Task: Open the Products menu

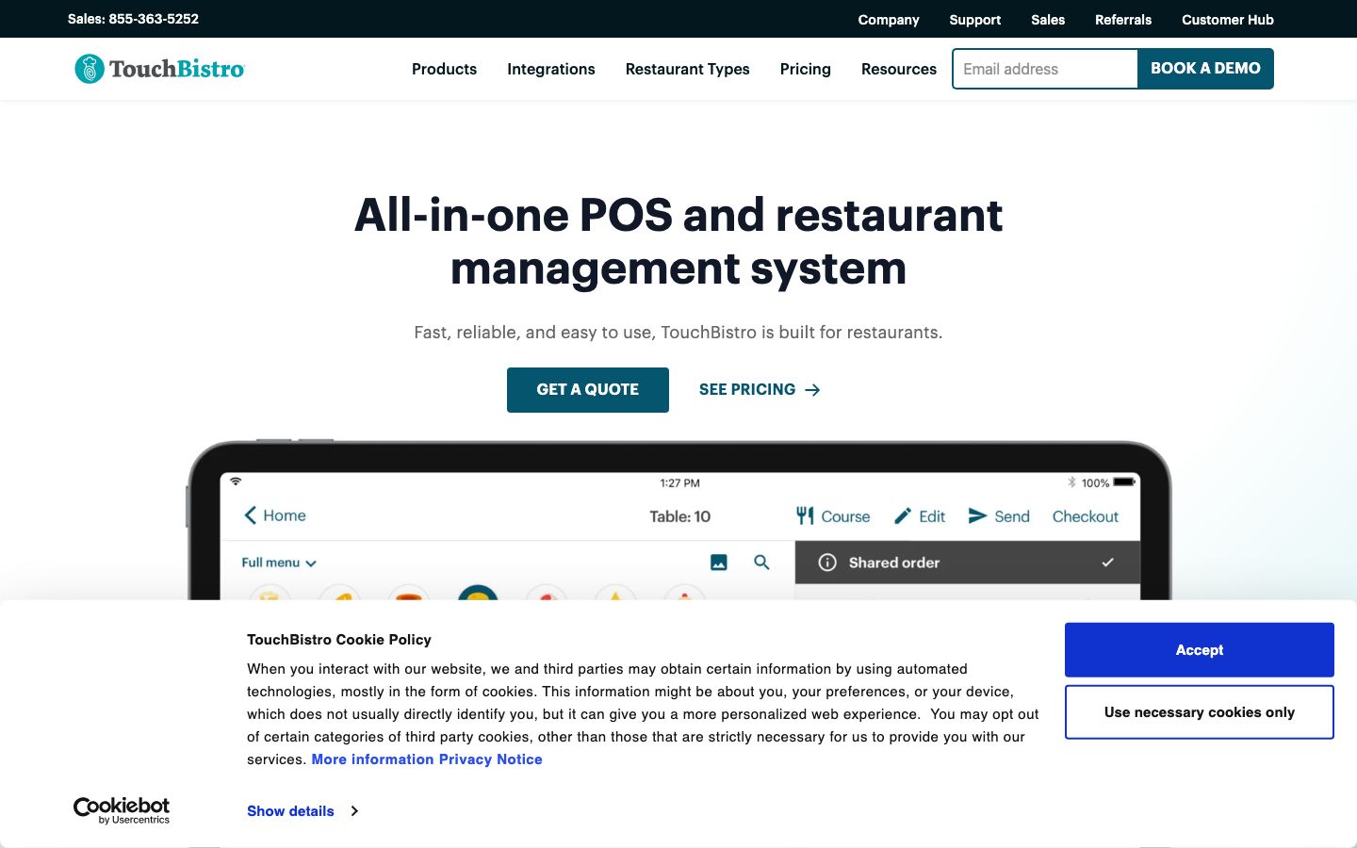Action: click(x=444, y=69)
